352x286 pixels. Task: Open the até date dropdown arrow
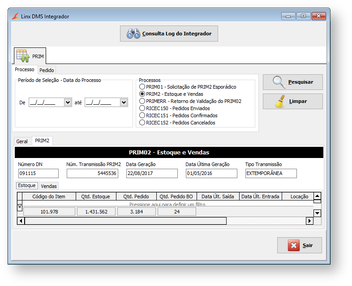124,102
